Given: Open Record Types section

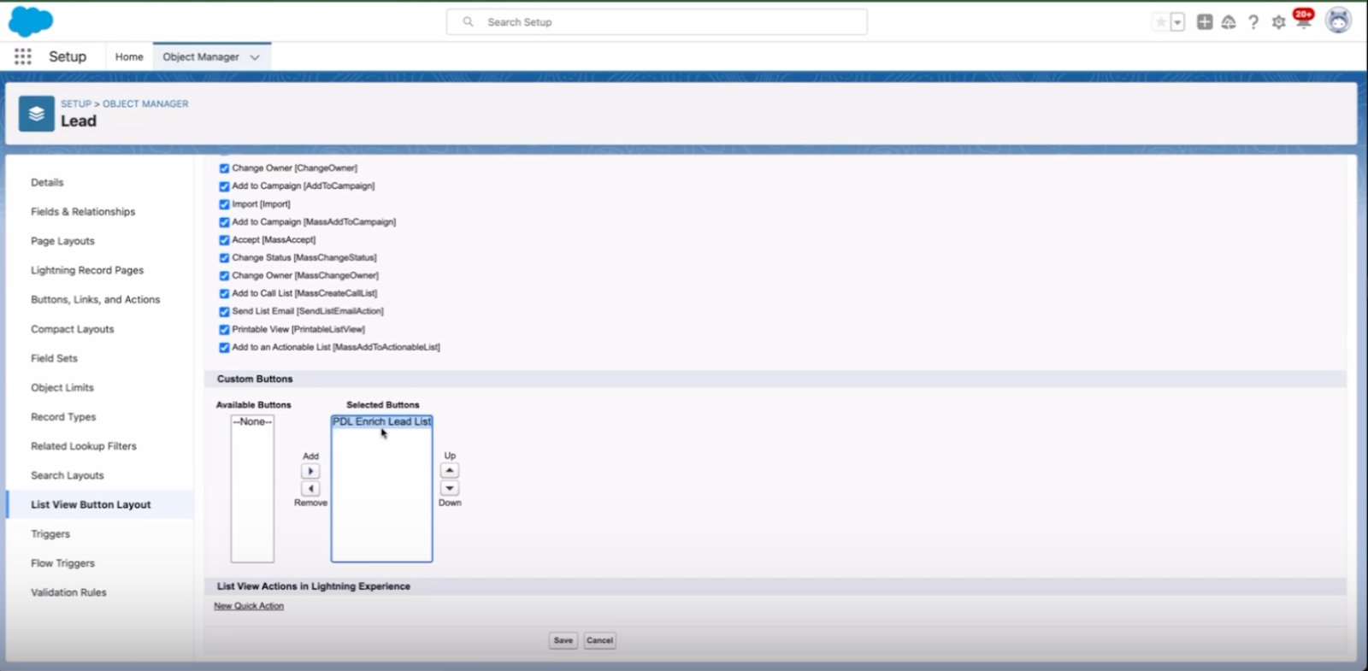Looking at the screenshot, I should [63, 416].
